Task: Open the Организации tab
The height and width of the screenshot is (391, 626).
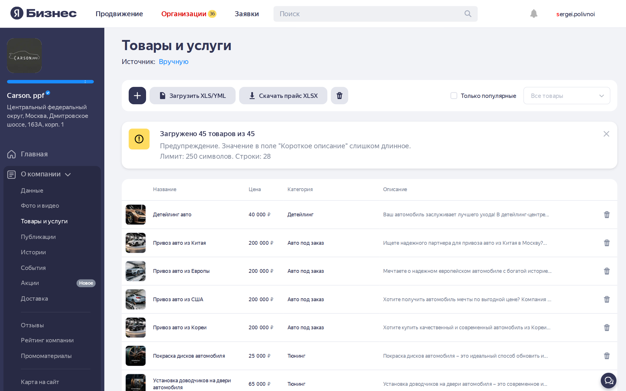Action: (x=184, y=14)
